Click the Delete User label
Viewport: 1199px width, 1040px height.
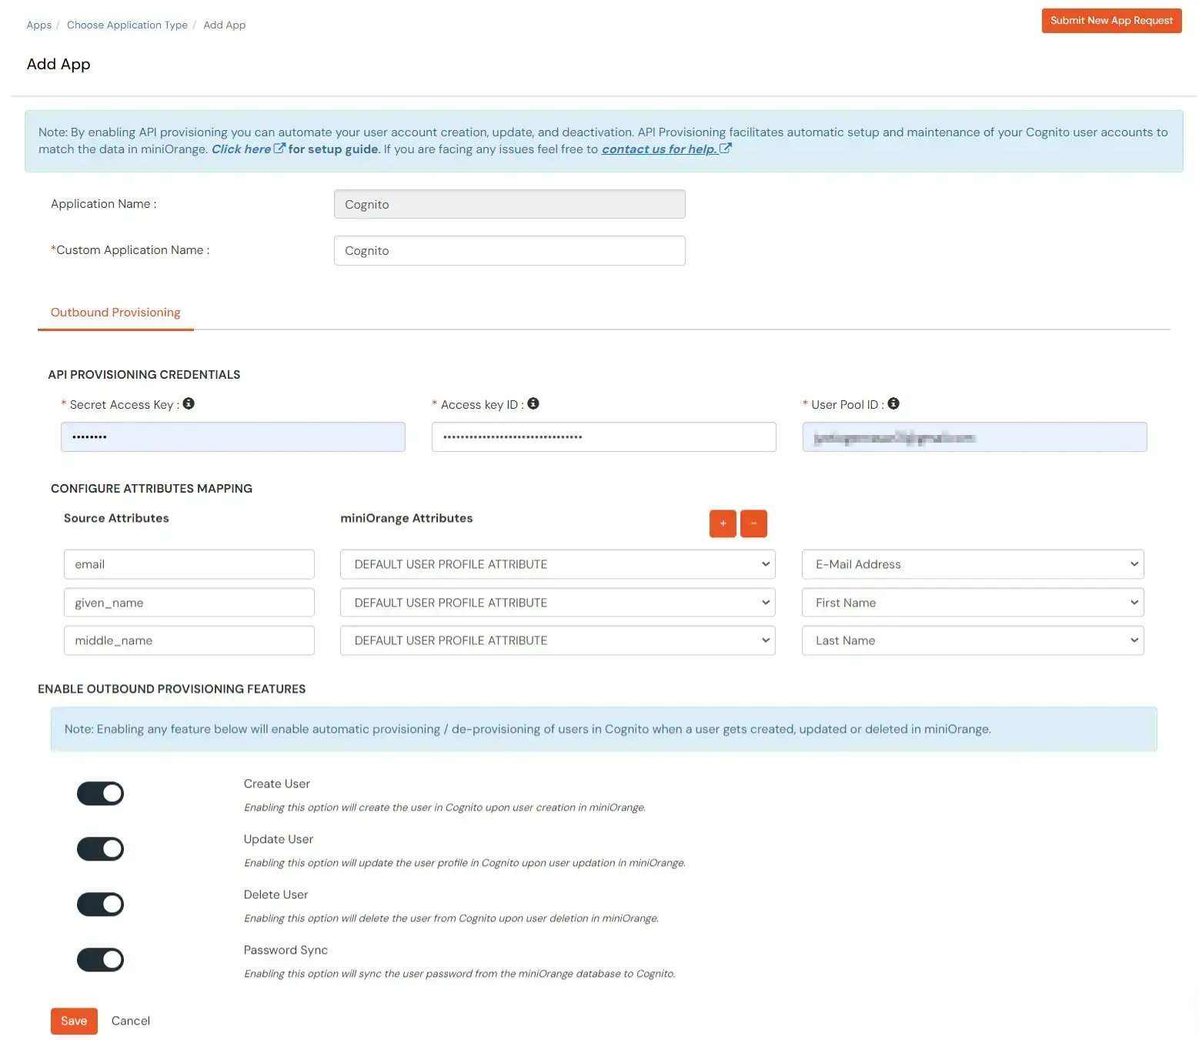coord(276,895)
